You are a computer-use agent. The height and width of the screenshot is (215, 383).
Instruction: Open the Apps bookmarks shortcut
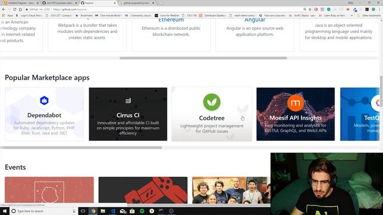[8, 16]
